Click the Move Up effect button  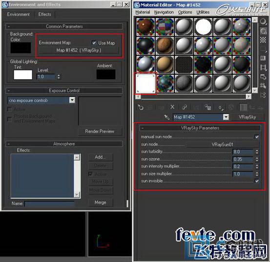[101, 182]
